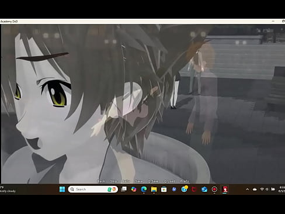Launch Copilot from the taskbar
The image size is (285, 214).
click(x=134, y=189)
